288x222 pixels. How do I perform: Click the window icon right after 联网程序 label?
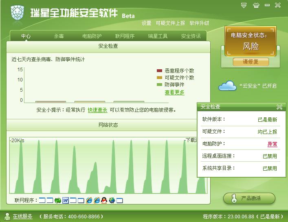click(x=42, y=200)
